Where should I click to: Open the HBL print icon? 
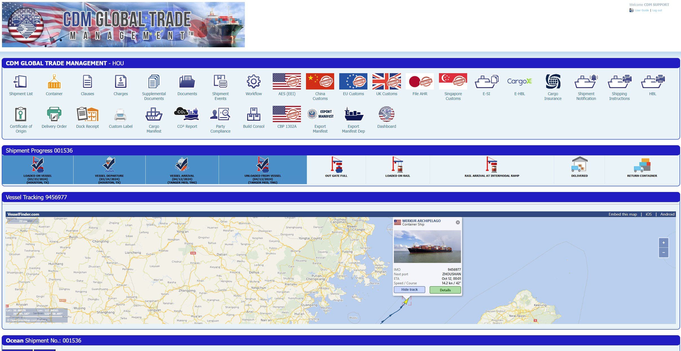pyautogui.click(x=653, y=82)
